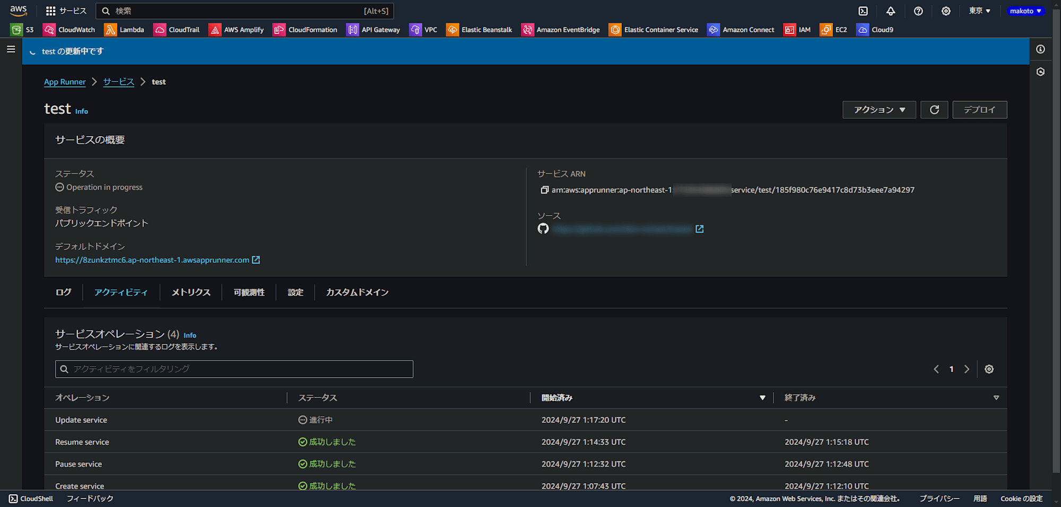Open the App Runner breadcrumb link
Screen dimensions: 1061x507
[x=65, y=82]
